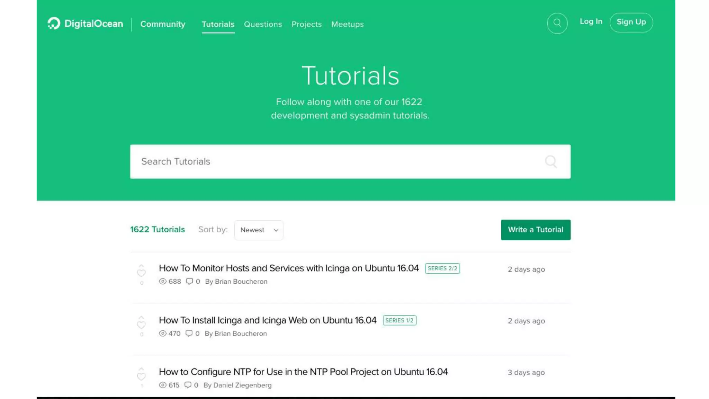Open the Newest sort dropdown
709x399 pixels.
[x=259, y=230]
